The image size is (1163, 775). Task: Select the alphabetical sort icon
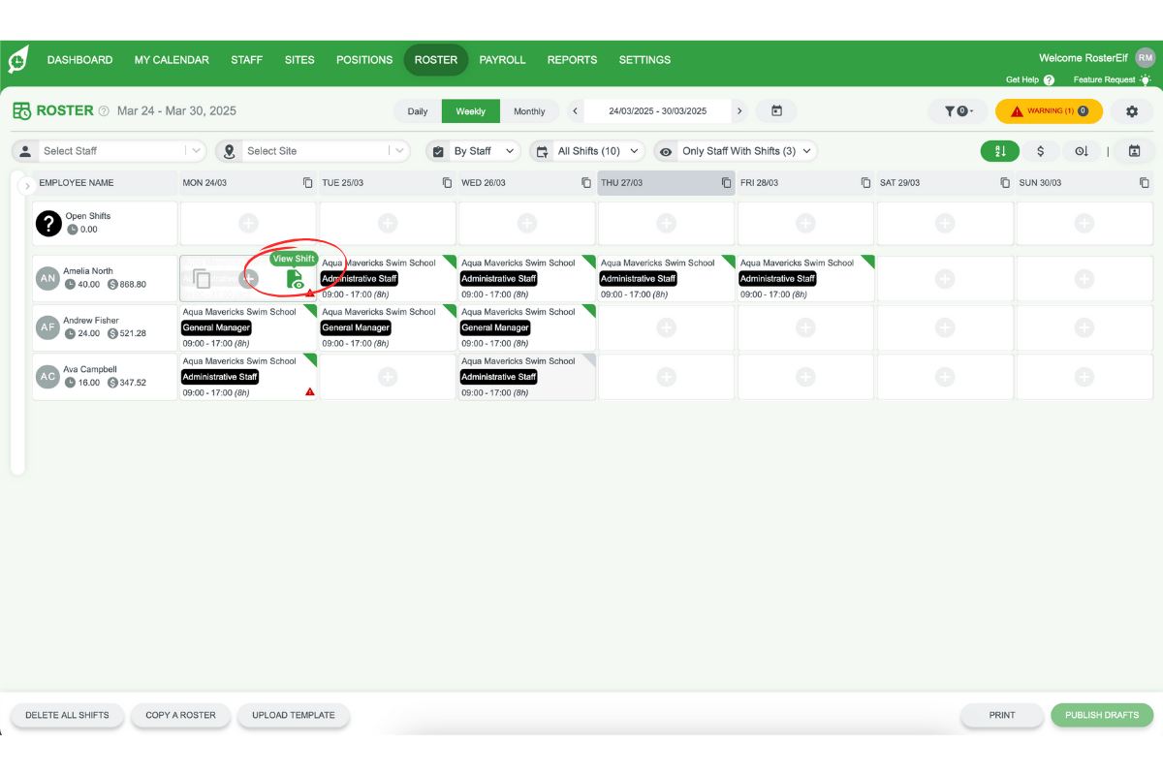[999, 152]
